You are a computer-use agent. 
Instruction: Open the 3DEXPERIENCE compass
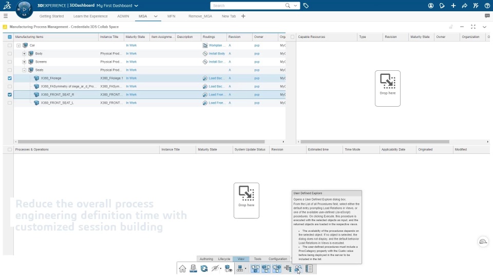click(24, 9)
